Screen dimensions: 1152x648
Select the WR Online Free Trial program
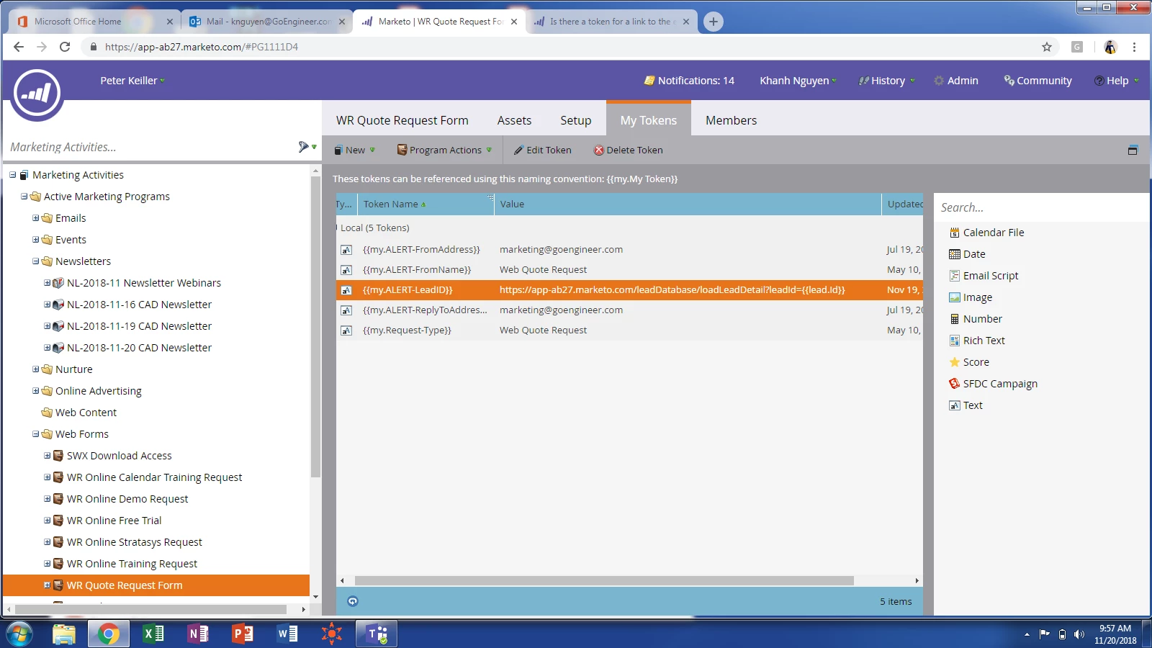(x=114, y=521)
